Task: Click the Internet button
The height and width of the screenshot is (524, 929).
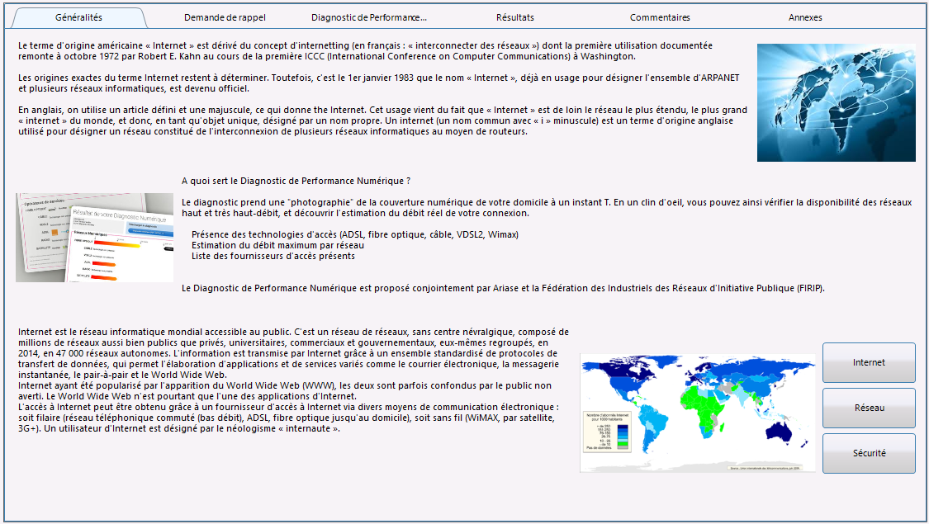Action: point(870,362)
